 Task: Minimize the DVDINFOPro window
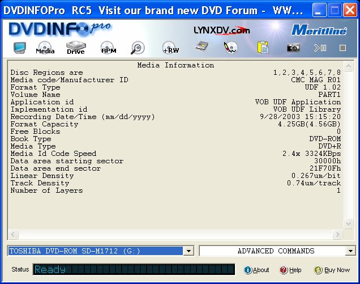319,10
